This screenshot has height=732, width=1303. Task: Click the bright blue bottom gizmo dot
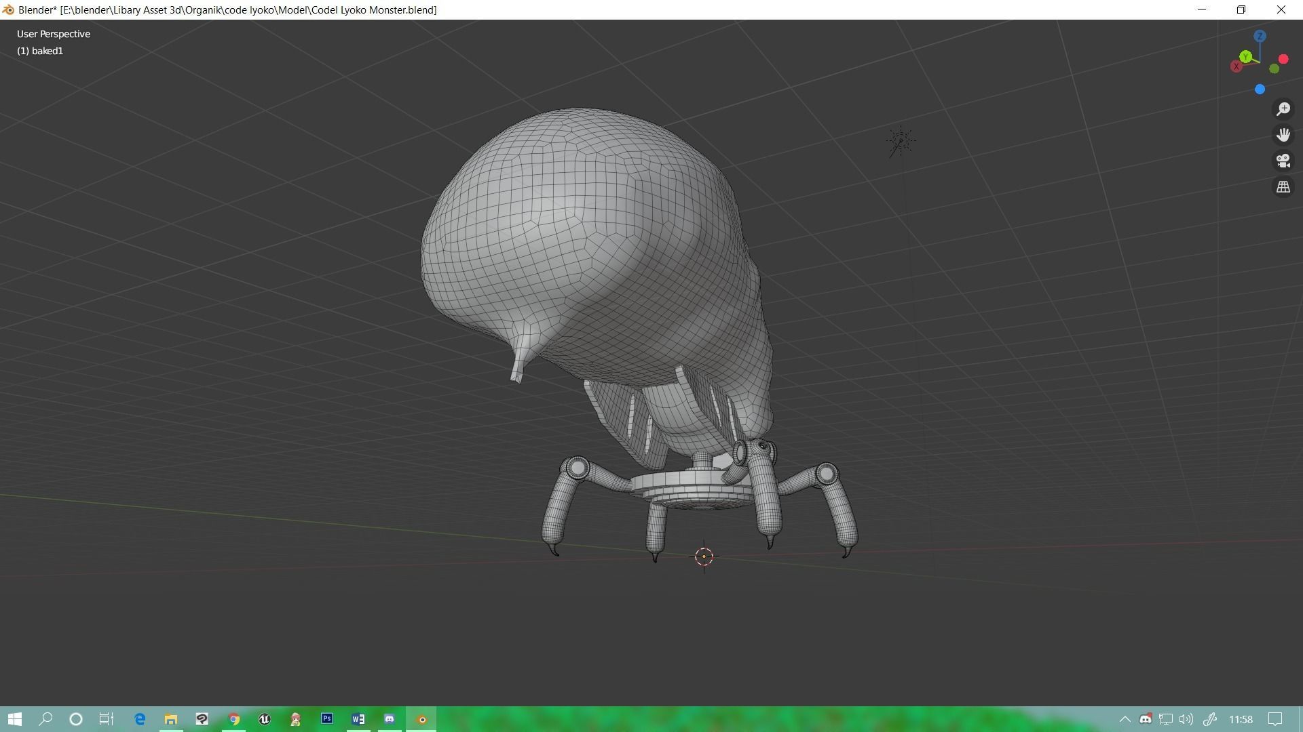1260,89
